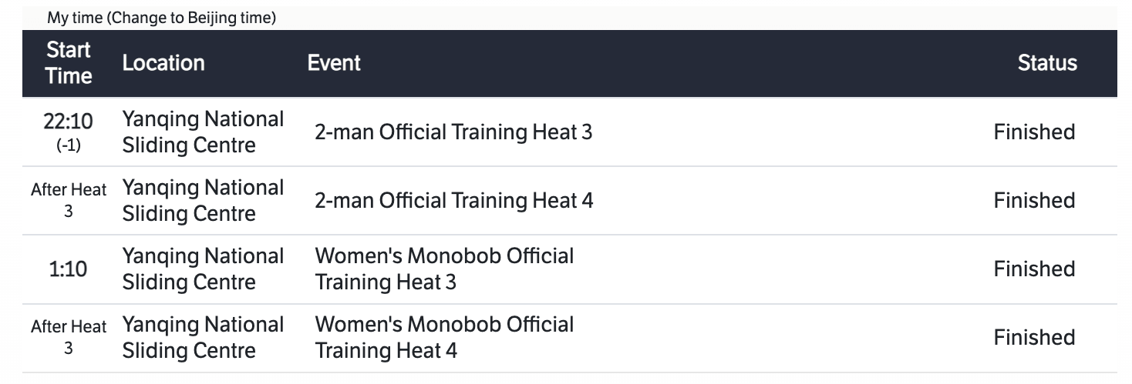Open the 2-man Official Training Heat 4 event
The width and height of the screenshot is (1132, 384).
tap(453, 201)
